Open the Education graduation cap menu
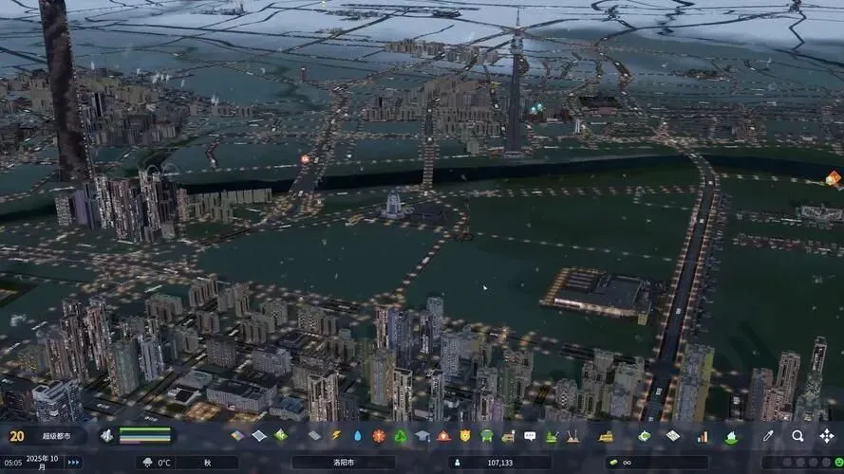This screenshot has width=844, height=474. [x=422, y=436]
